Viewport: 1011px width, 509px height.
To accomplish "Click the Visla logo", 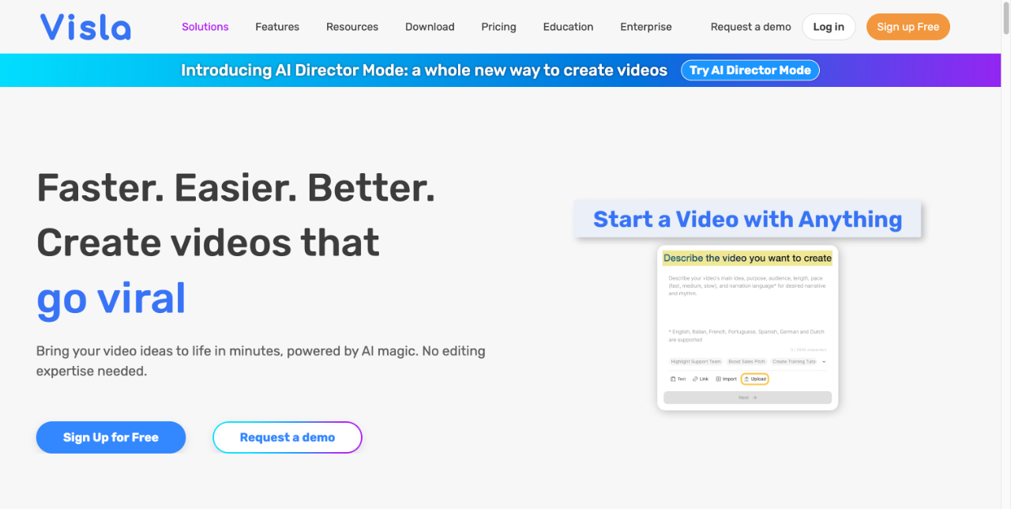I will coord(85,26).
